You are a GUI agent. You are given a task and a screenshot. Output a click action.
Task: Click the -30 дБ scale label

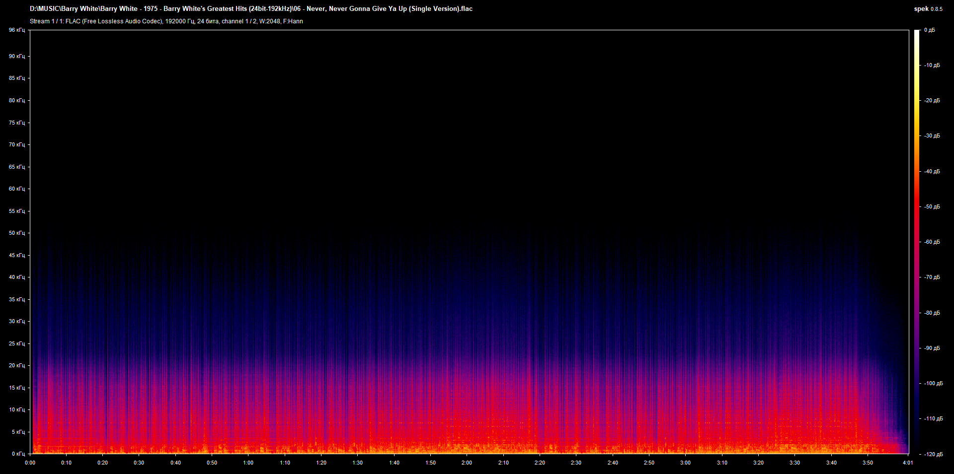point(931,135)
